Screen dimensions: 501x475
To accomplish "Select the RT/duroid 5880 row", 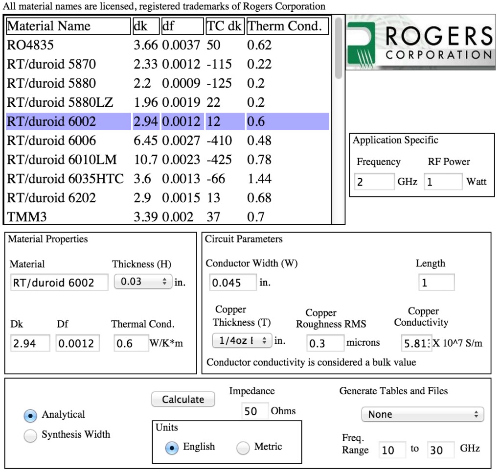I will pyautogui.click(x=168, y=83).
